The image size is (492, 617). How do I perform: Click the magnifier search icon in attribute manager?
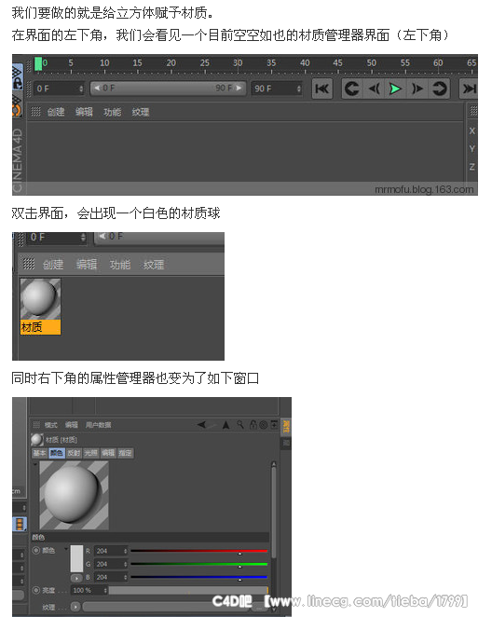point(239,425)
